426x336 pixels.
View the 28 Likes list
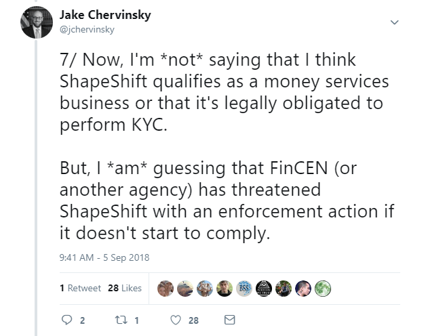125,288
